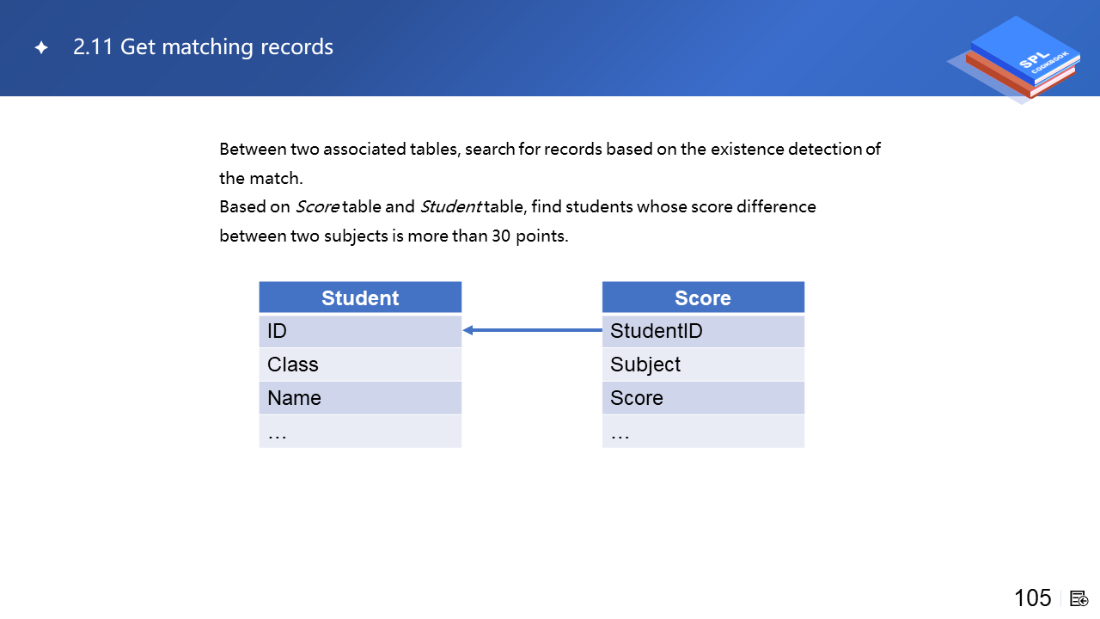Select the ID row in Student table

[x=360, y=331]
